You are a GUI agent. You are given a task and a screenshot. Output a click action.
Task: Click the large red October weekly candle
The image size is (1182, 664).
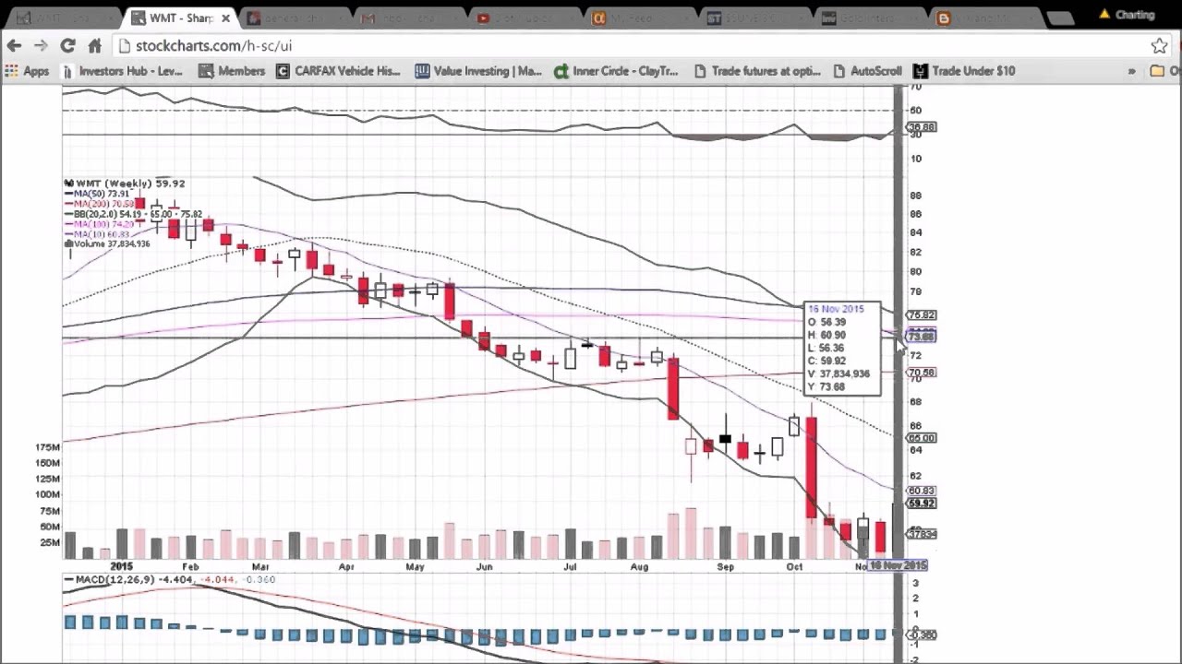coord(811,468)
